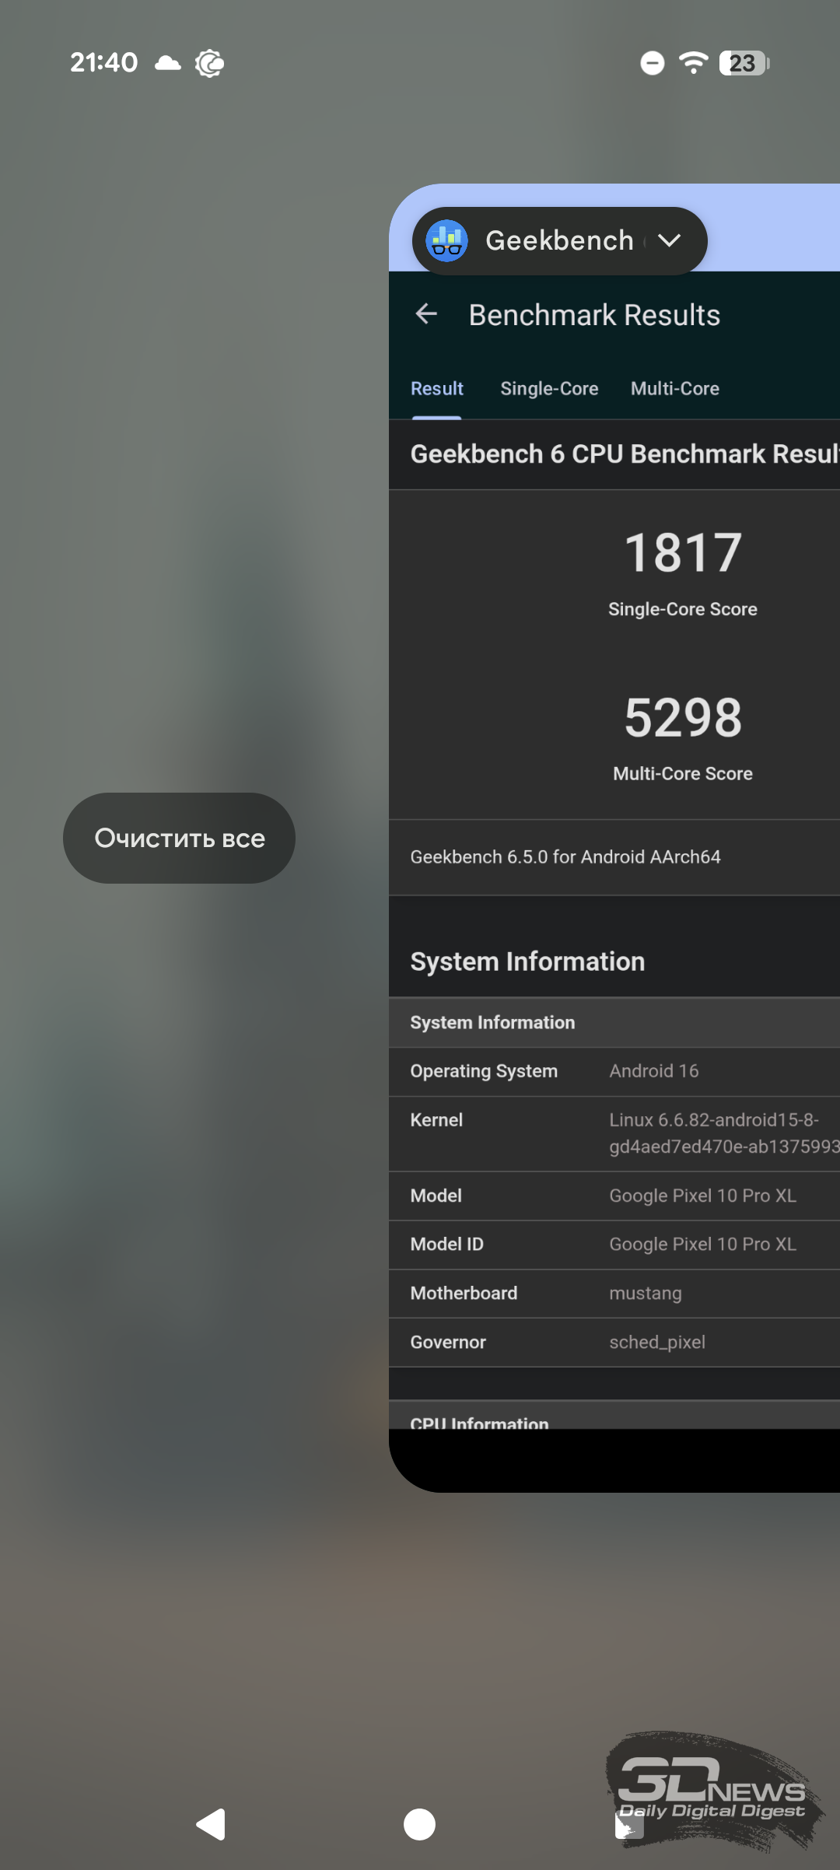Click the 1817 Single-Core score
840x1870 pixels.
[x=683, y=553]
